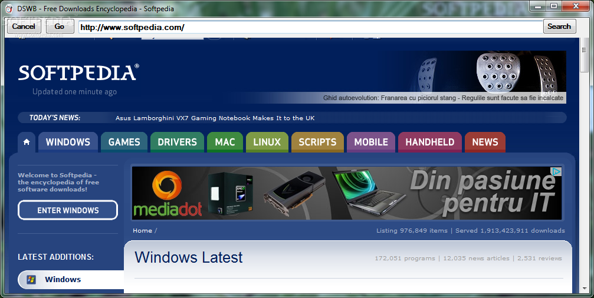Click the DSWB app icon in title bar
Viewport: 594px width, 298px height.
[x=8, y=8]
